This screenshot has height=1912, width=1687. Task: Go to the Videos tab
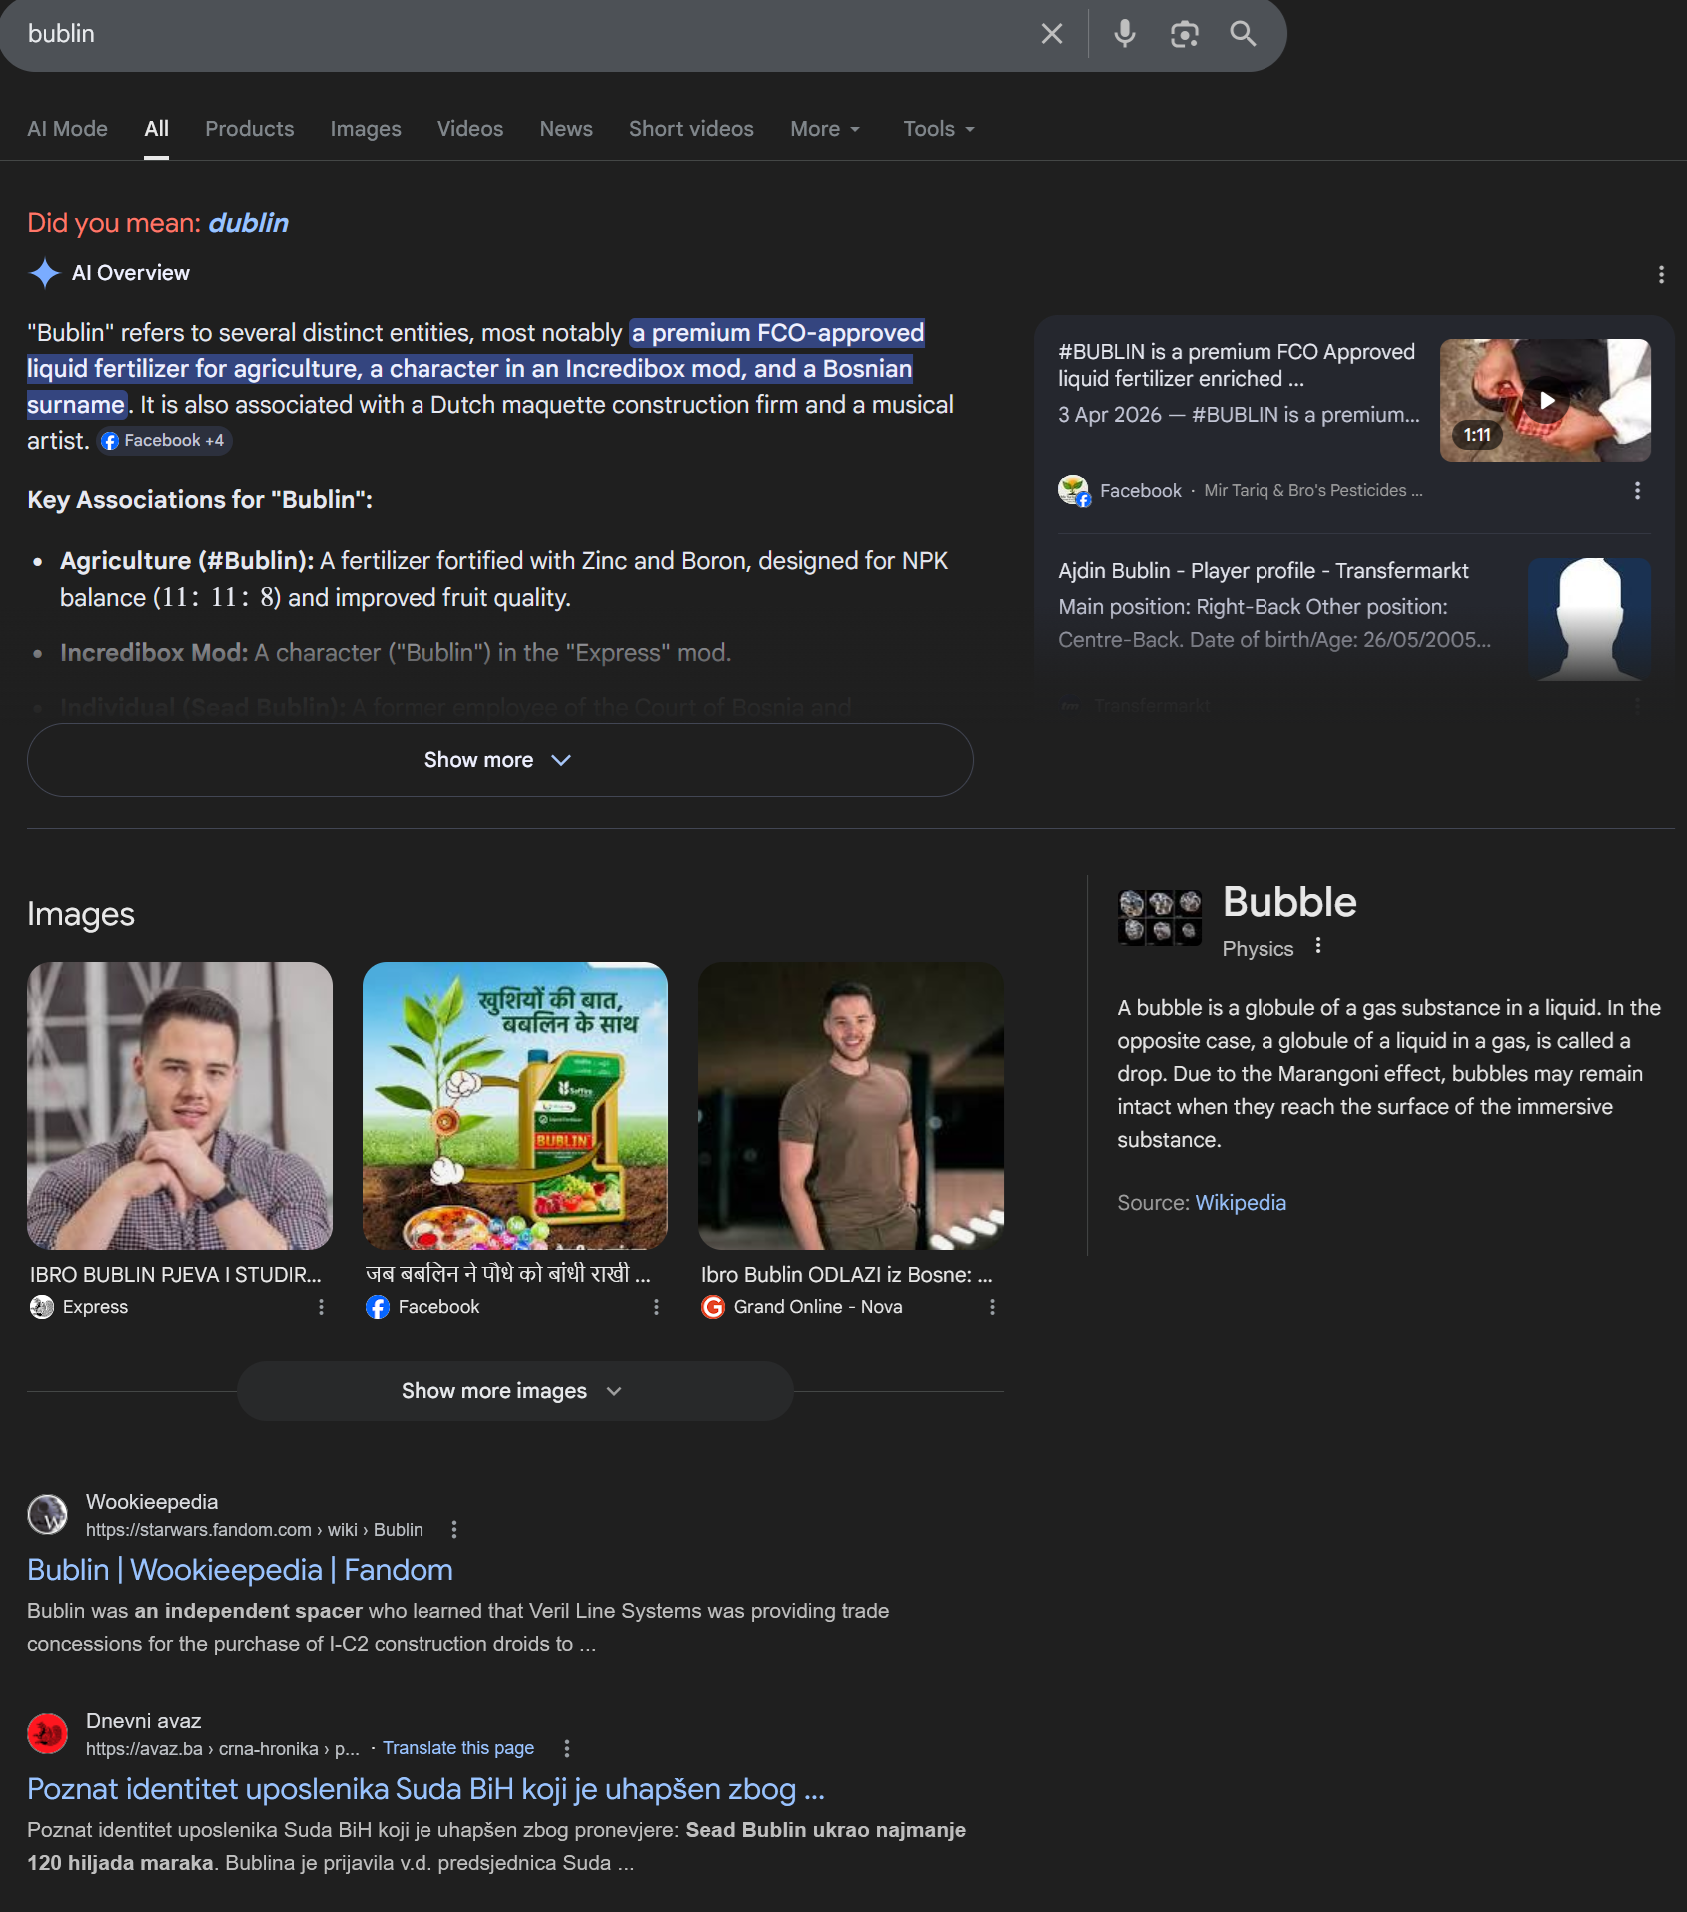pos(470,129)
